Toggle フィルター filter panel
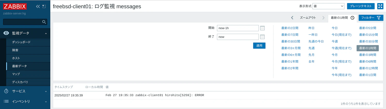Screen dimensions: 386x109 (371, 18)
